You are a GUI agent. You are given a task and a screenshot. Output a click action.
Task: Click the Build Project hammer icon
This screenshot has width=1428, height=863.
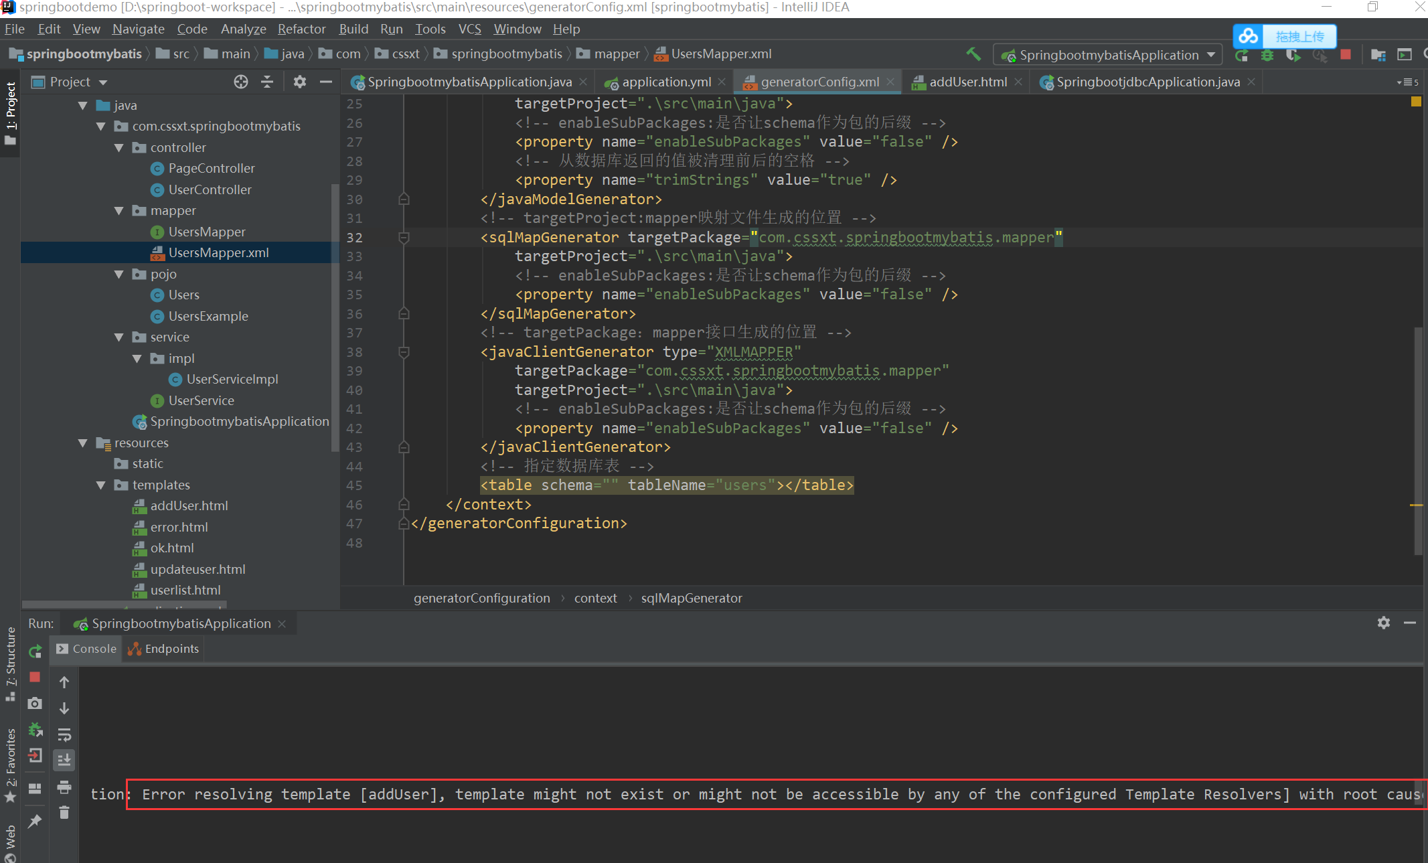pyautogui.click(x=973, y=54)
